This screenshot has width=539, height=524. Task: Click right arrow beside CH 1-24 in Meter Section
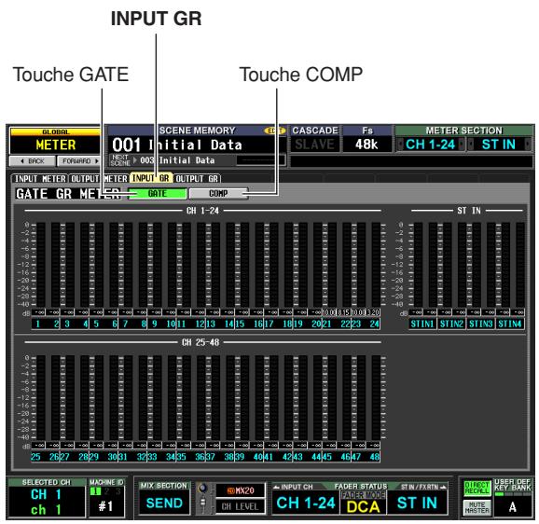(x=462, y=145)
